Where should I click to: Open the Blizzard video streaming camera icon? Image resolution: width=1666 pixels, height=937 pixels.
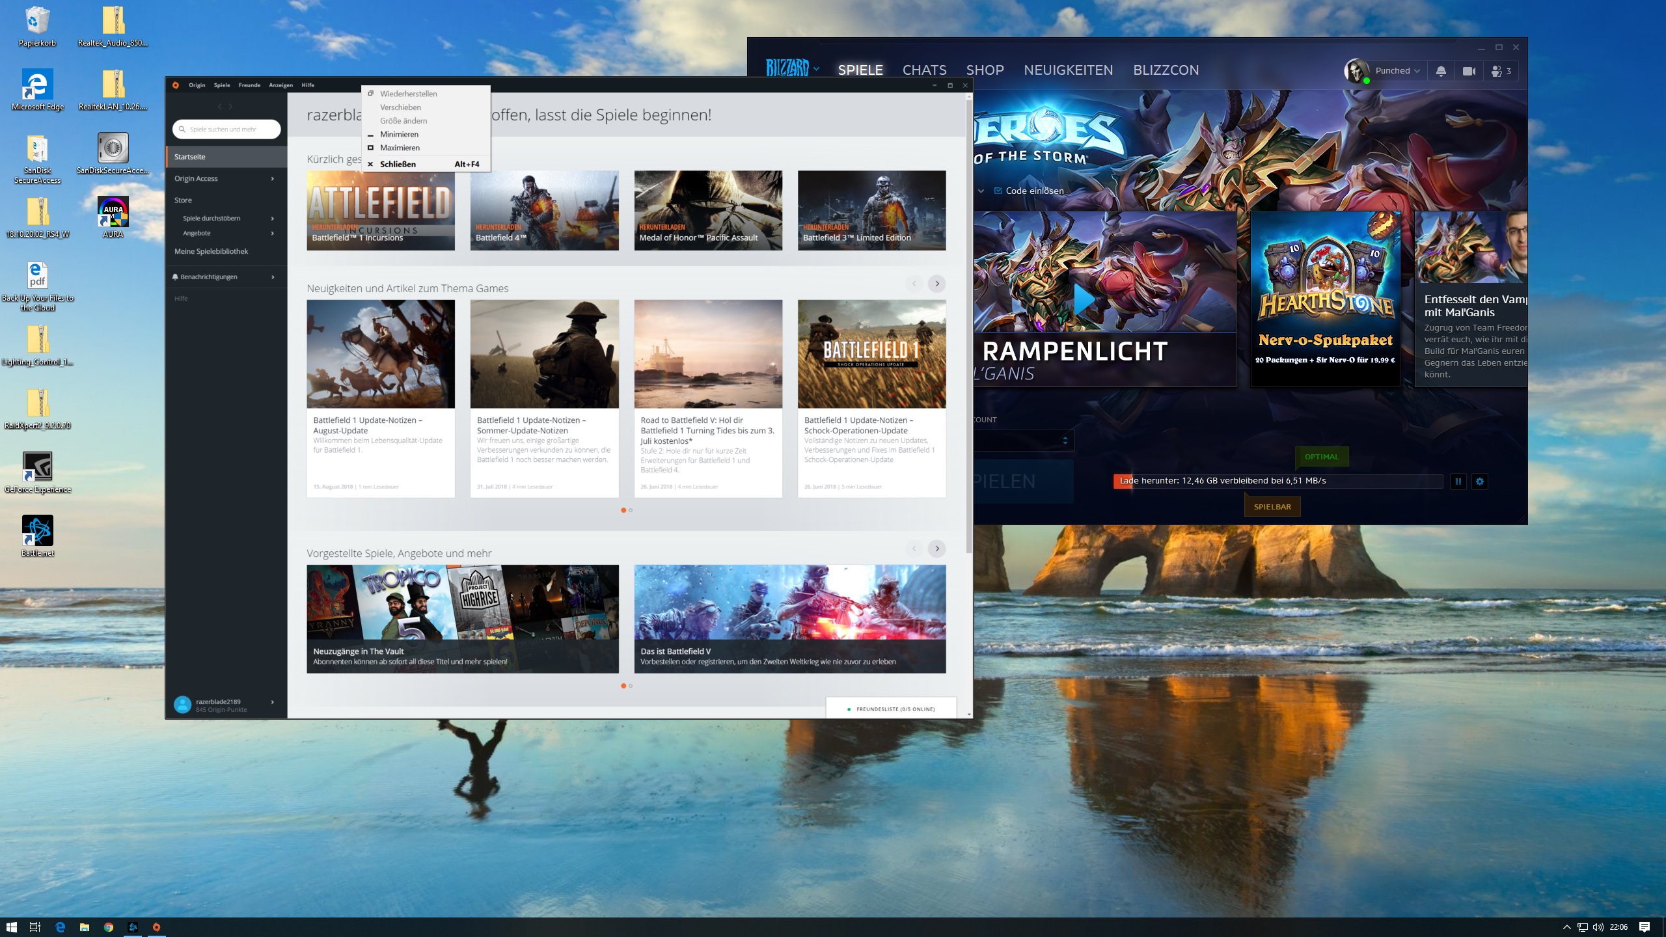pos(1469,72)
